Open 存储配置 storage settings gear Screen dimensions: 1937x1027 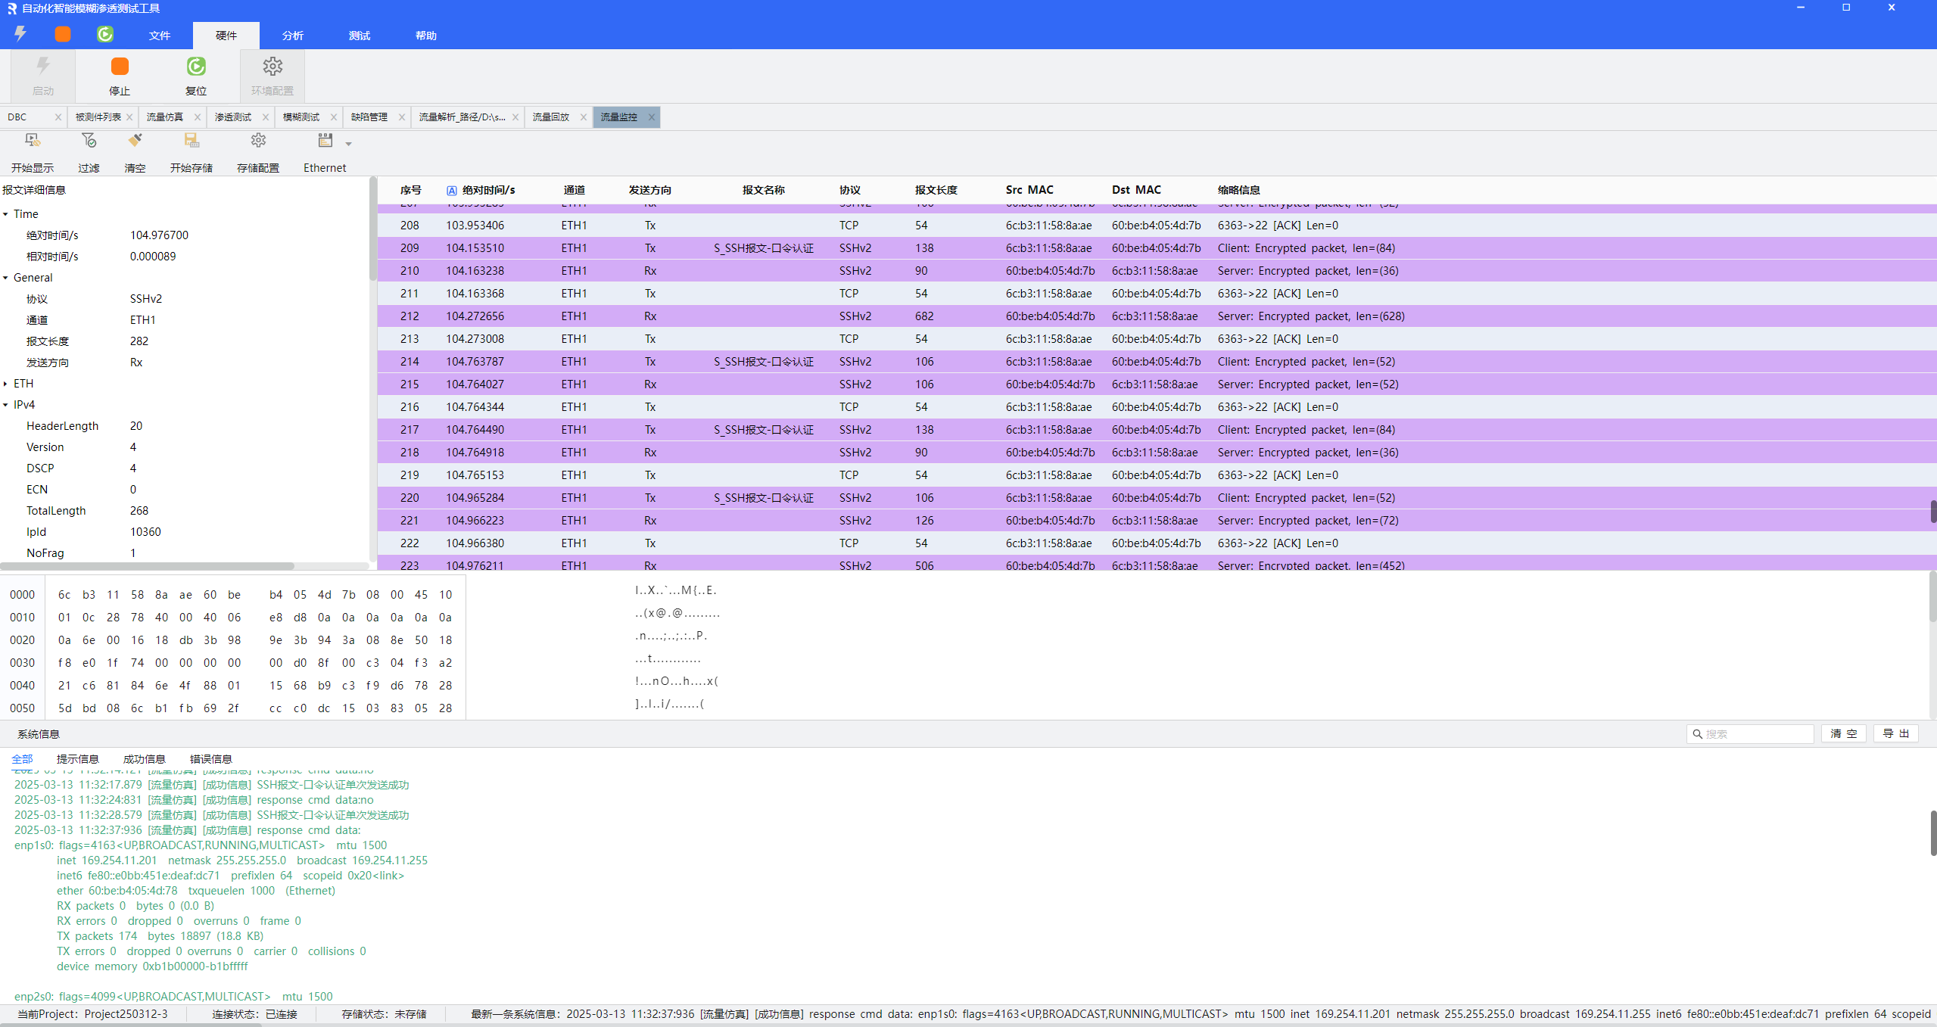coord(258,141)
